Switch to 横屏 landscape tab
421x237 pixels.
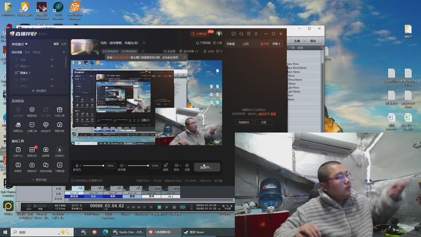click(56, 44)
